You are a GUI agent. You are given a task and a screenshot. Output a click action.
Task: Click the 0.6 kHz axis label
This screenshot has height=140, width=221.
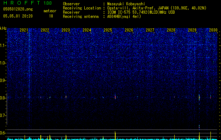tap(3, 133)
